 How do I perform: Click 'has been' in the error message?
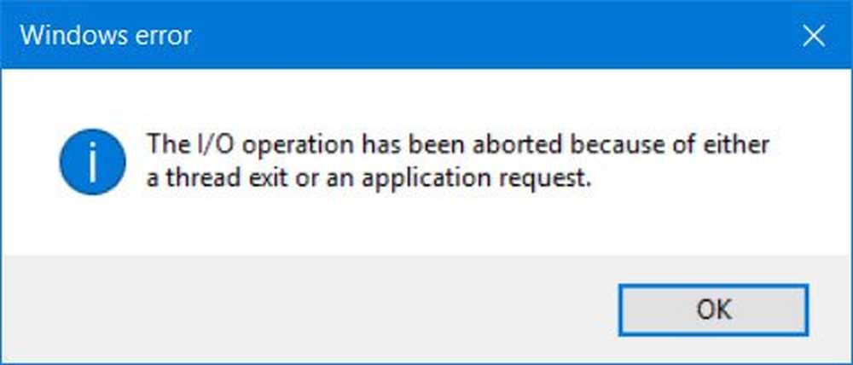click(x=415, y=144)
